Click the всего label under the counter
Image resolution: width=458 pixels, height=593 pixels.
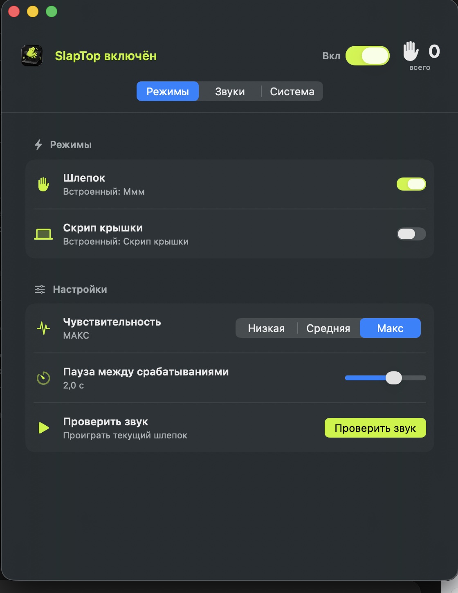(420, 67)
